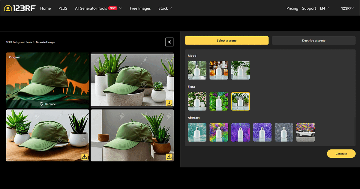
Task: Expand the EN language dropdown
Action: click(x=324, y=8)
